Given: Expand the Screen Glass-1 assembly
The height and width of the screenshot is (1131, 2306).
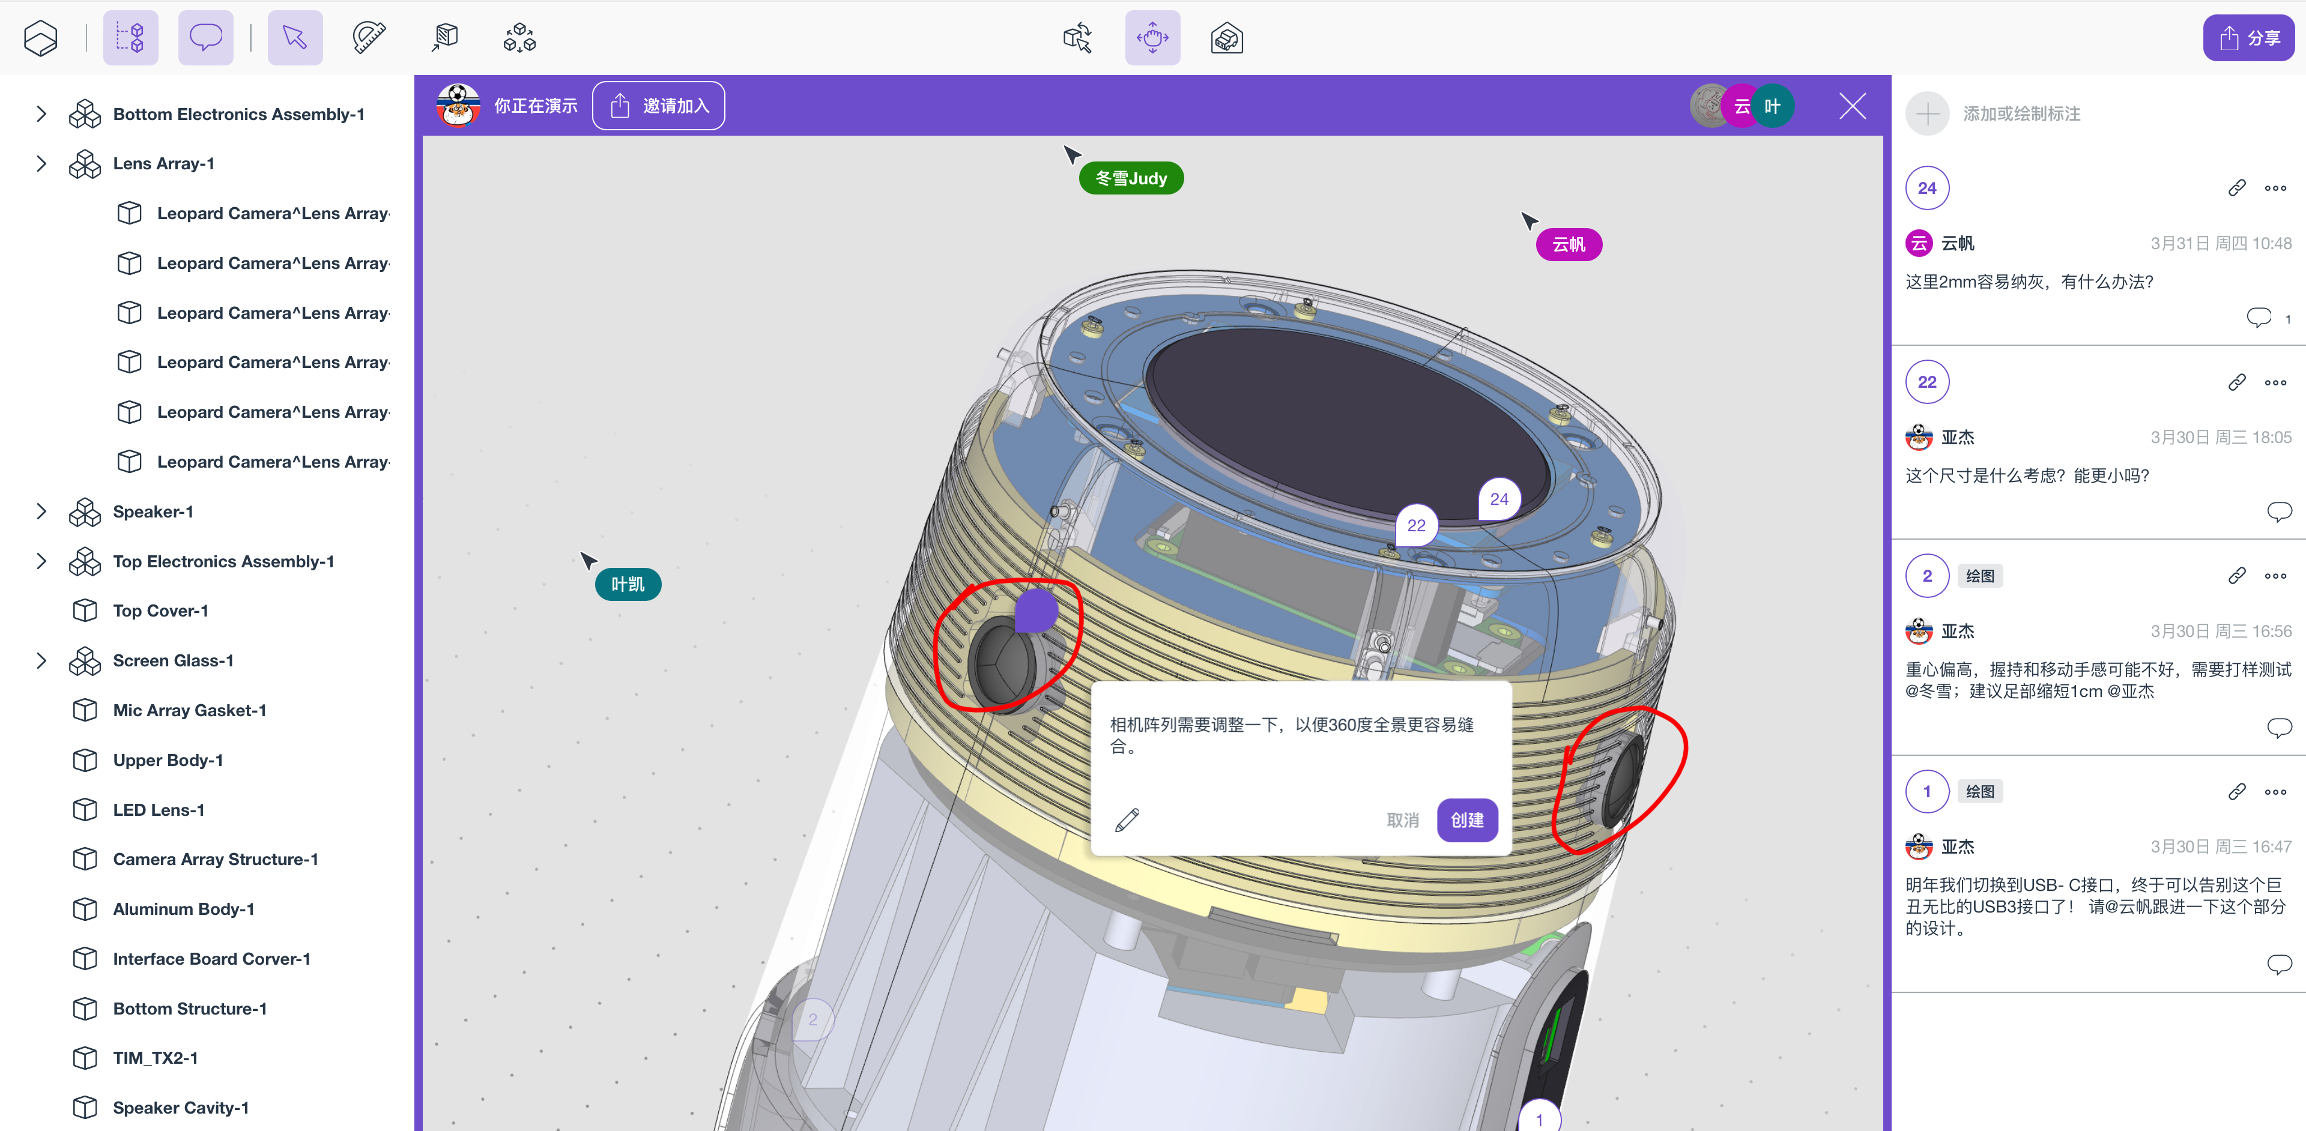Looking at the screenshot, I should click(x=41, y=660).
